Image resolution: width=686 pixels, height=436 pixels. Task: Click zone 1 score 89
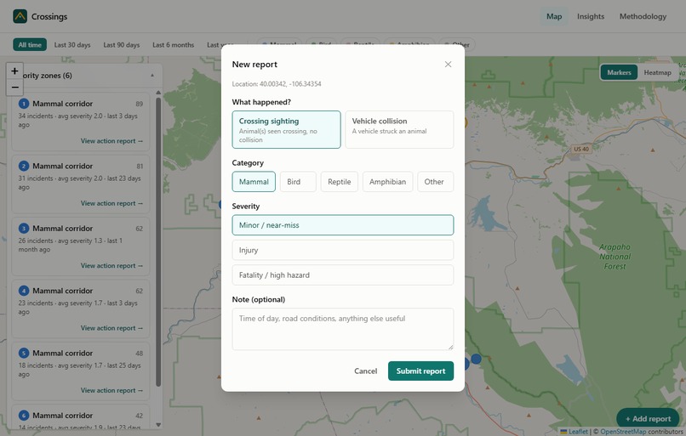pos(139,104)
